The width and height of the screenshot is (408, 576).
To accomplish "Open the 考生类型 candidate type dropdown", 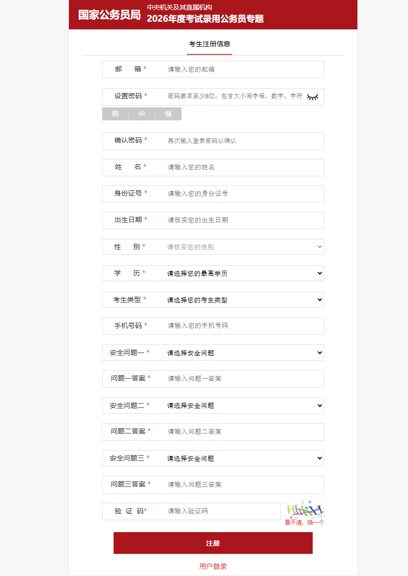I will coord(243,300).
